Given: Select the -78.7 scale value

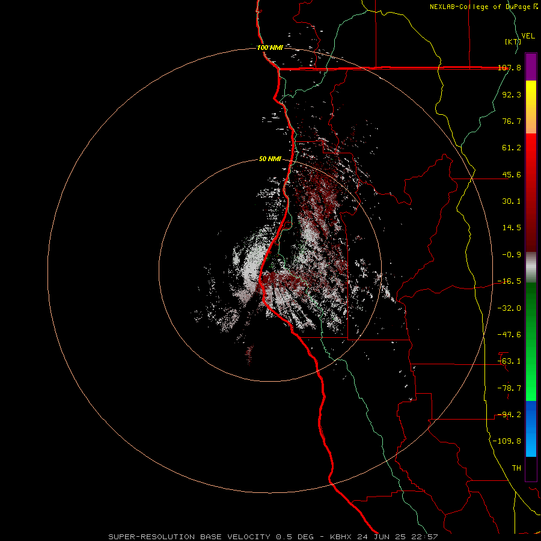Looking at the screenshot, I should pyautogui.click(x=509, y=388).
